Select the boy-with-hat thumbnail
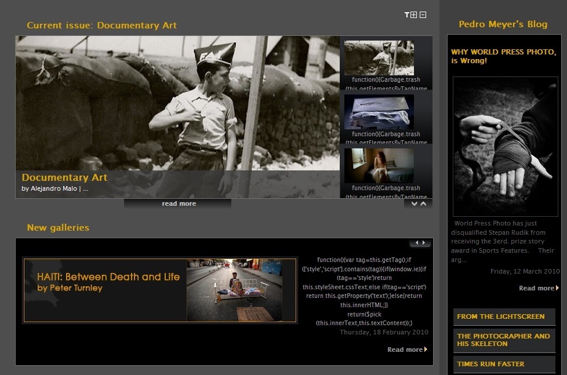 point(379,58)
